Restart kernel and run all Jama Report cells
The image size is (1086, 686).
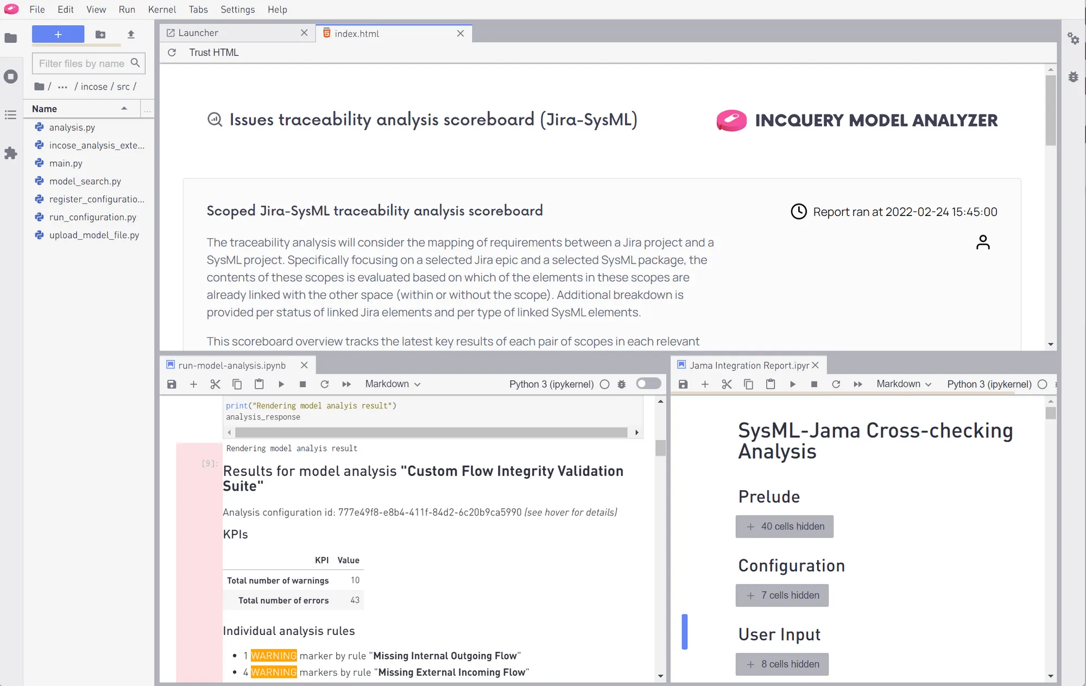point(858,384)
